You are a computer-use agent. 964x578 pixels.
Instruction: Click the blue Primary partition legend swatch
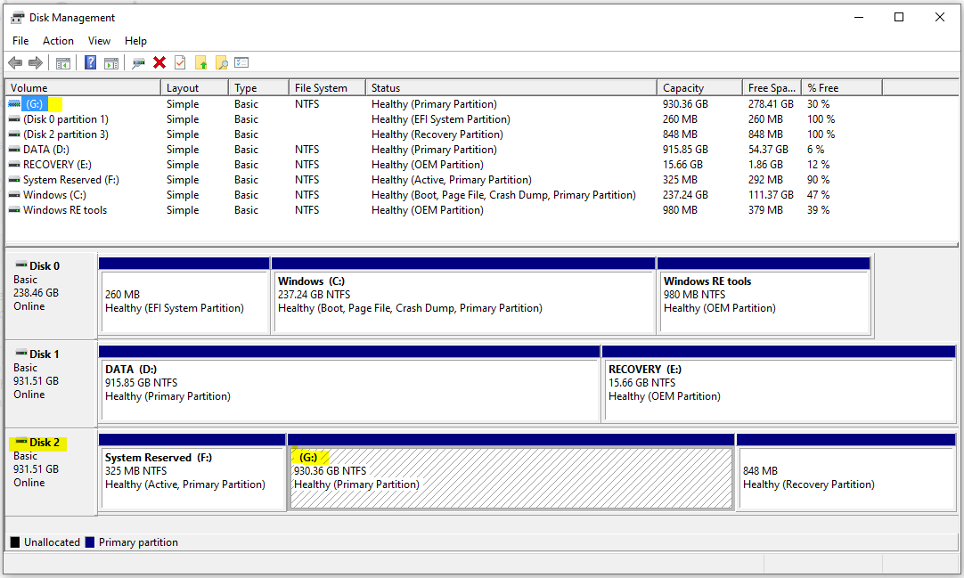(90, 542)
